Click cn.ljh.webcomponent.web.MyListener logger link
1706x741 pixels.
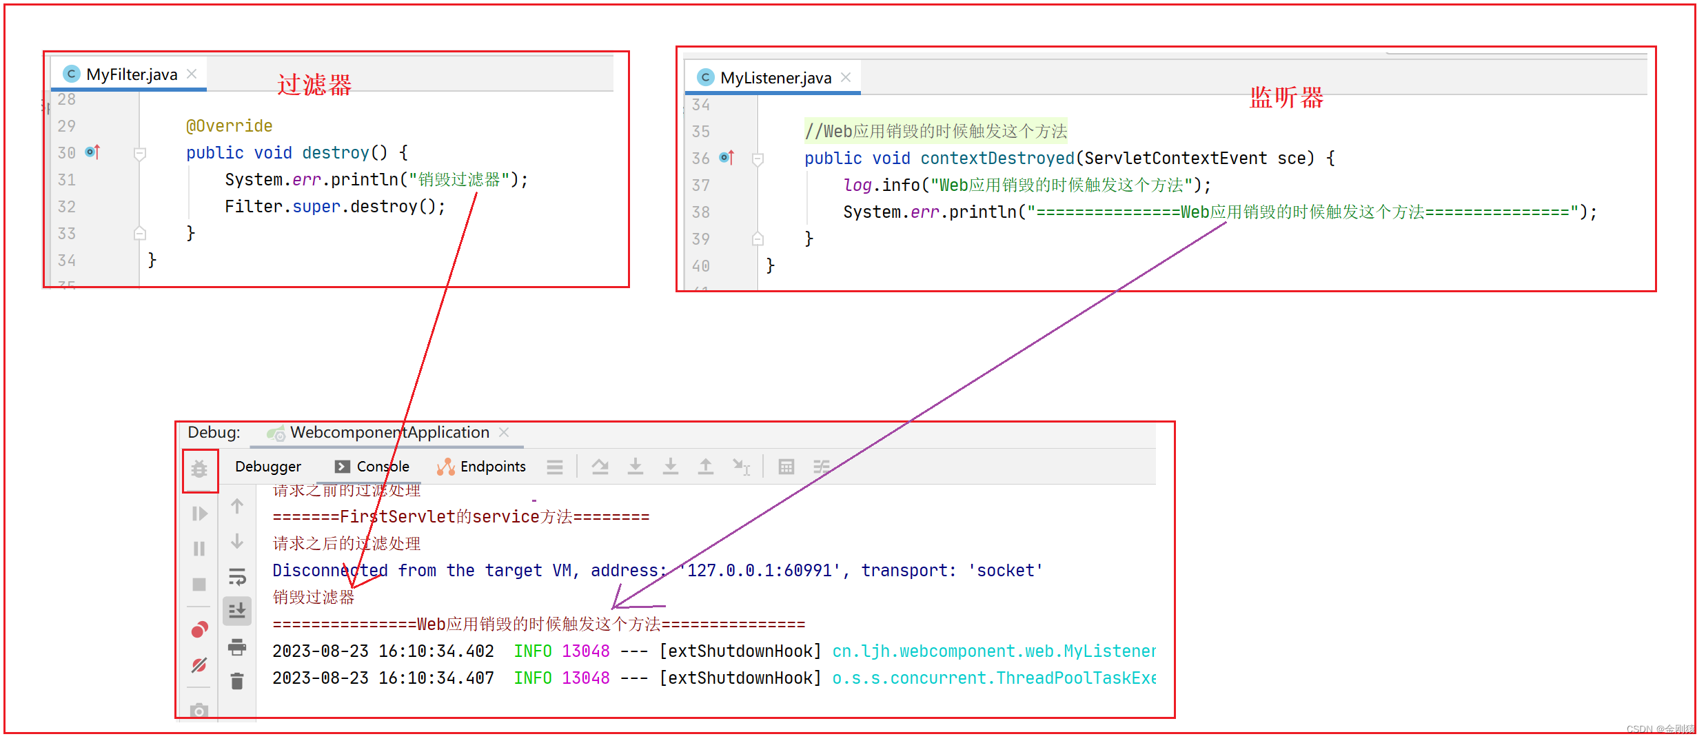994,651
